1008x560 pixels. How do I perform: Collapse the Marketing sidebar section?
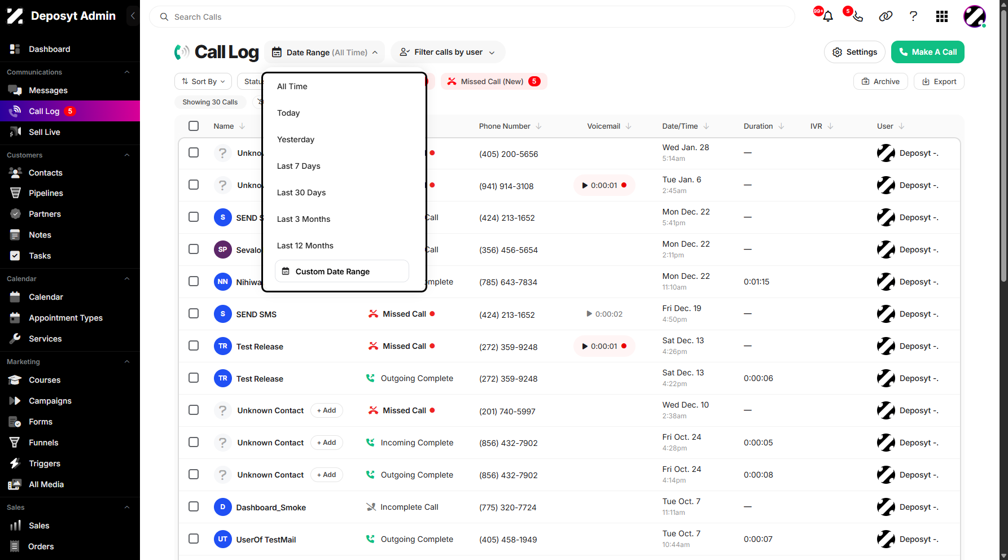tap(127, 361)
